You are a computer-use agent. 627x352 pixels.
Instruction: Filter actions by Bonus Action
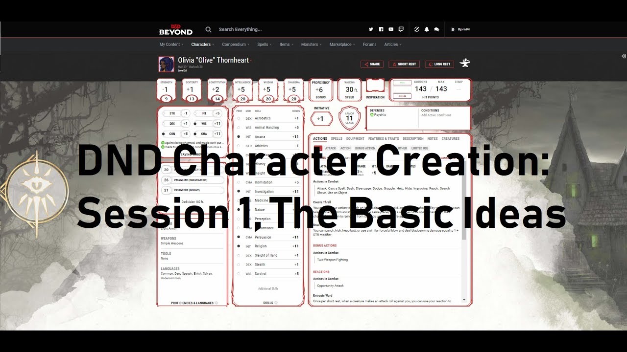coord(365,148)
